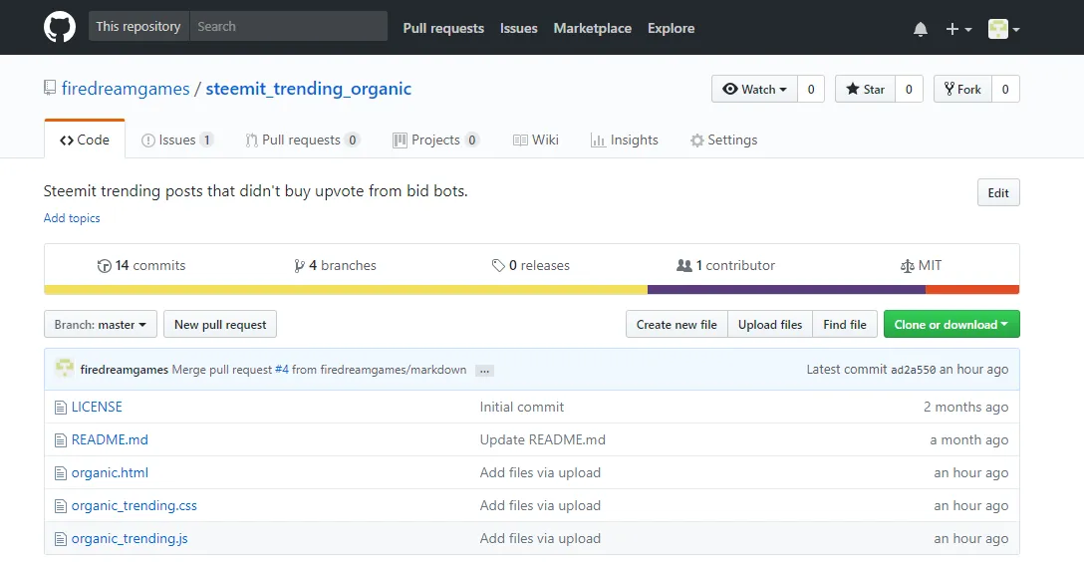Click file icon beside LICENSE

(61, 408)
